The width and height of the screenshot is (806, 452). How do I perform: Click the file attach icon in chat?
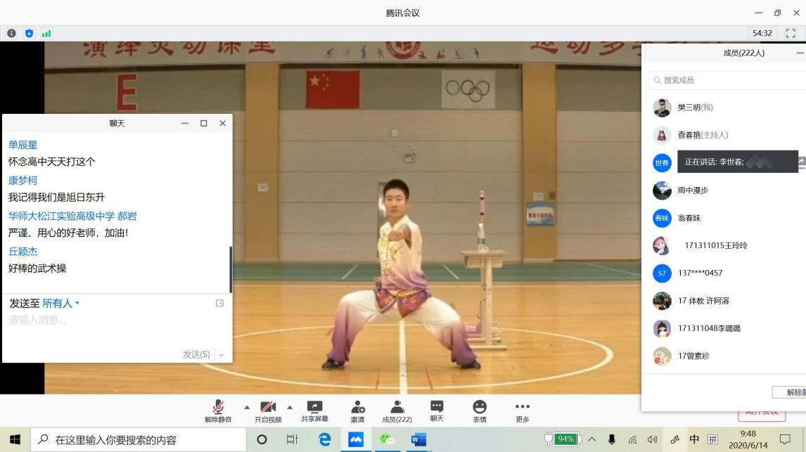[x=219, y=304]
